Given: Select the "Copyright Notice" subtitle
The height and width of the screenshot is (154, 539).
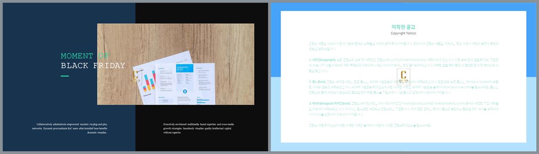Looking at the screenshot, I should [403, 33].
